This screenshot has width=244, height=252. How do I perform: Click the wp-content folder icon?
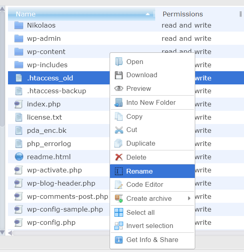(19, 52)
